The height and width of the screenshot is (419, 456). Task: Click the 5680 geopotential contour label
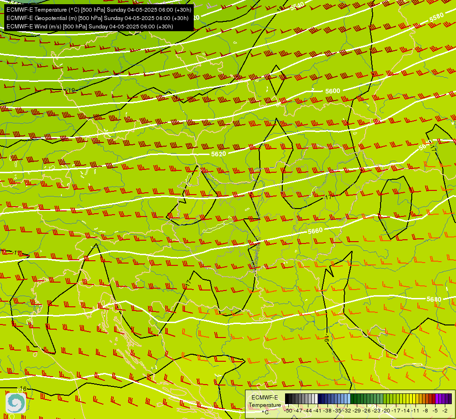pyautogui.click(x=434, y=299)
